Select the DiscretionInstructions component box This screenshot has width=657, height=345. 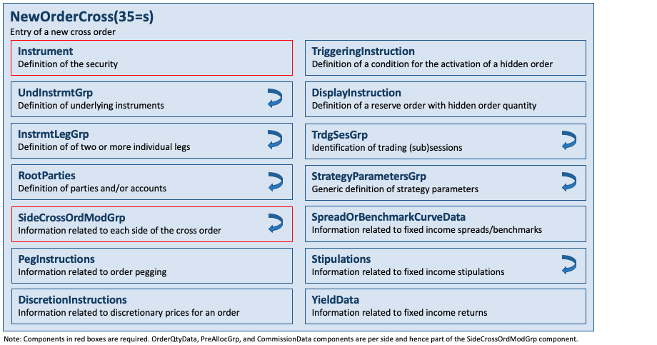coord(151,306)
